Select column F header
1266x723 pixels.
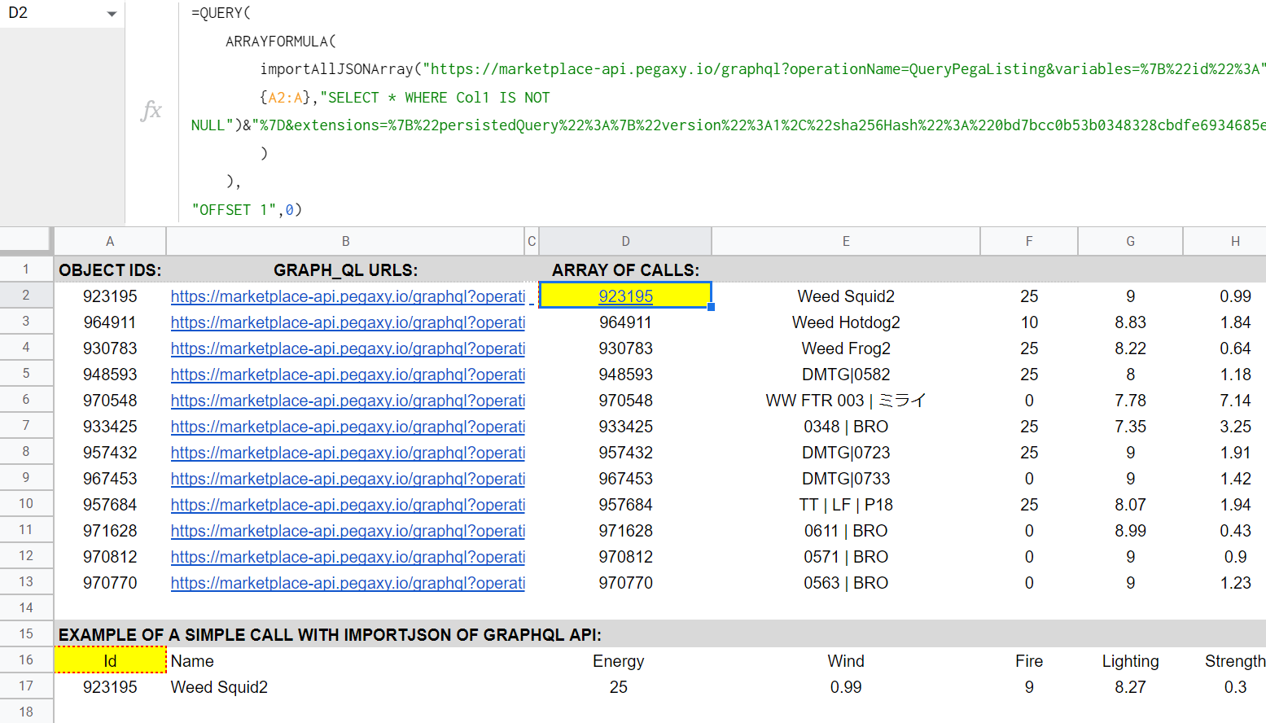[1029, 242]
